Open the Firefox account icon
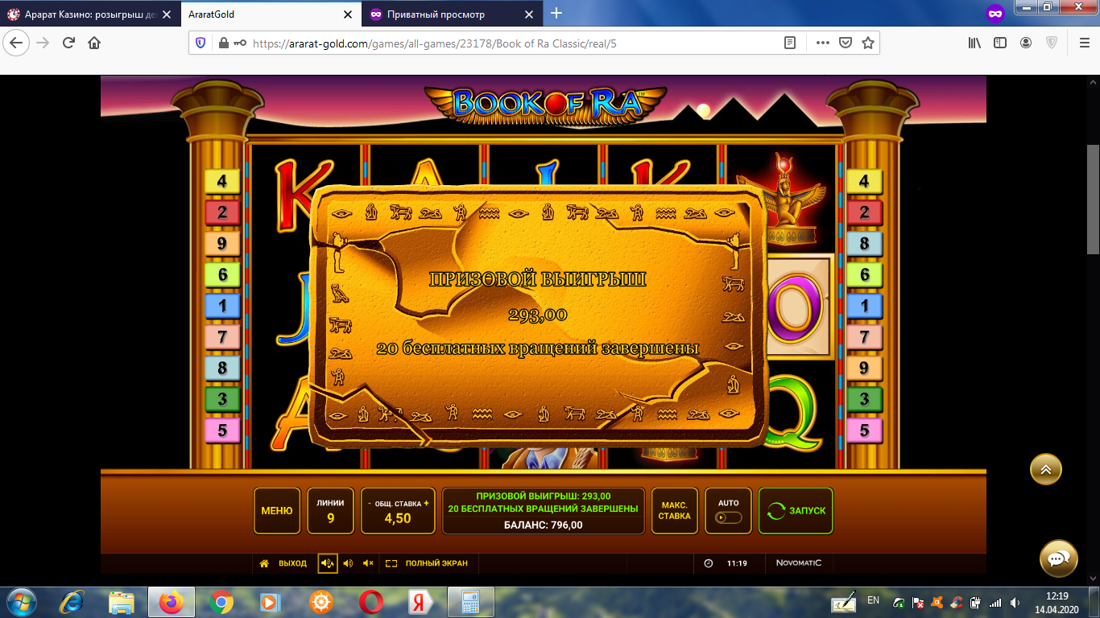The image size is (1100, 618). point(1026,43)
